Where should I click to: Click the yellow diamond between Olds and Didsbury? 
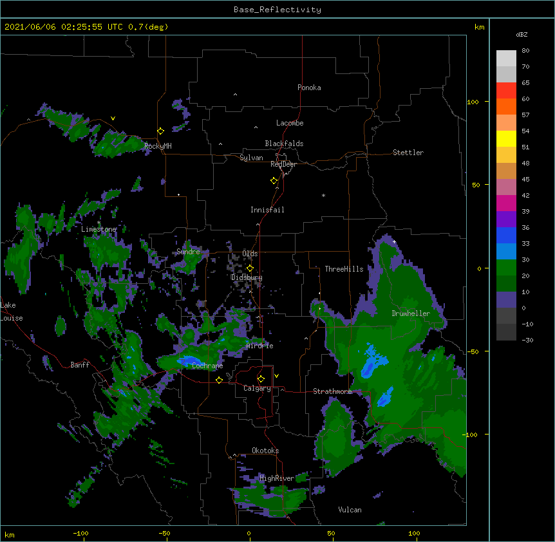coord(250,268)
